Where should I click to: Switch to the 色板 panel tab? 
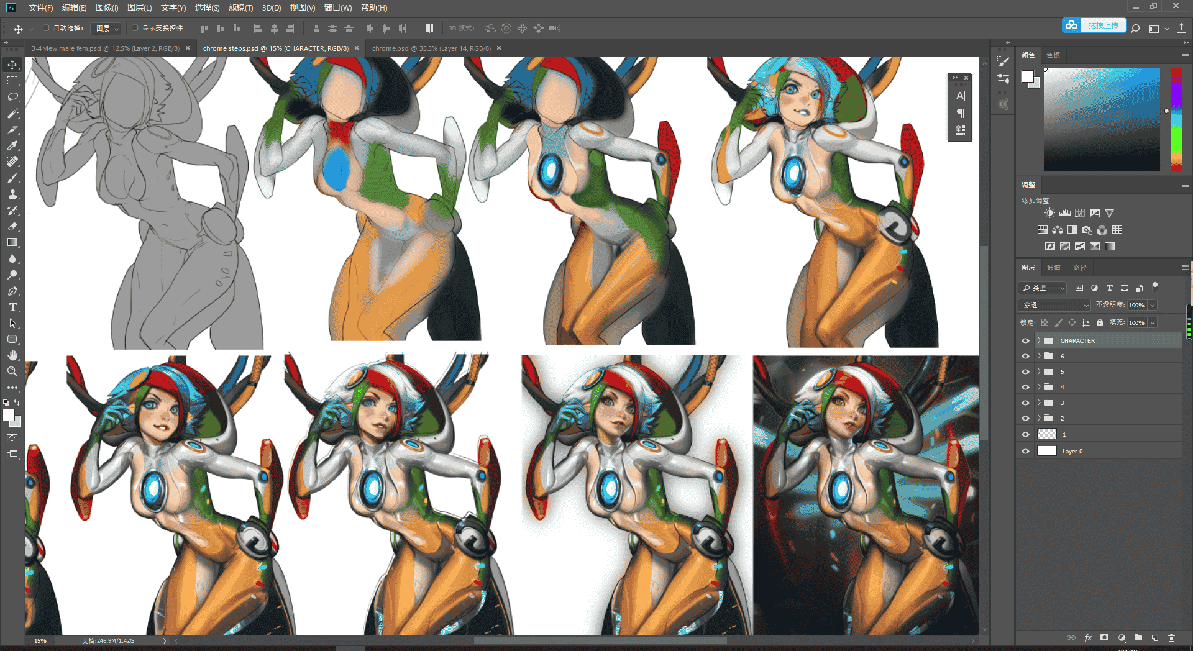tap(1053, 55)
